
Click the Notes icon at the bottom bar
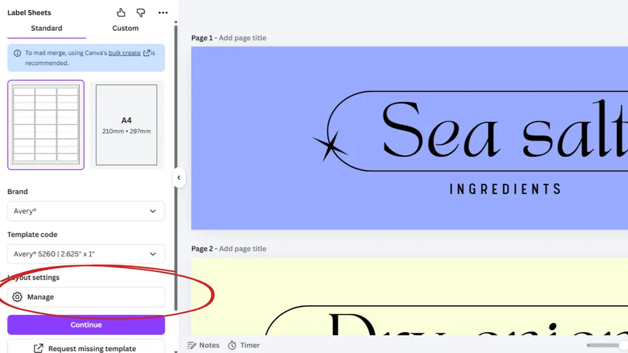[x=192, y=345]
